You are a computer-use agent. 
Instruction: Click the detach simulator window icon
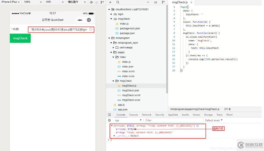[x=102, y=2]
